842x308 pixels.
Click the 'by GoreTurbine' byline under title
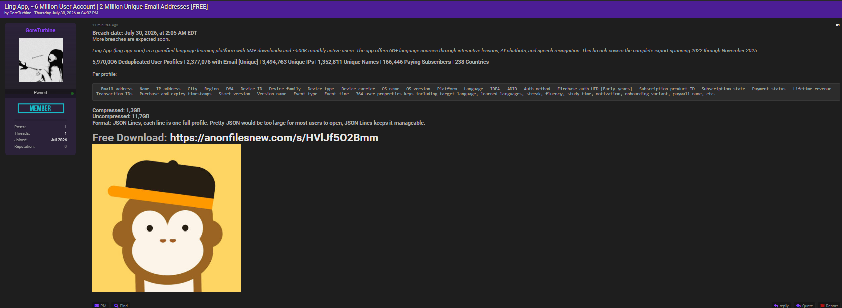[51, 13]
